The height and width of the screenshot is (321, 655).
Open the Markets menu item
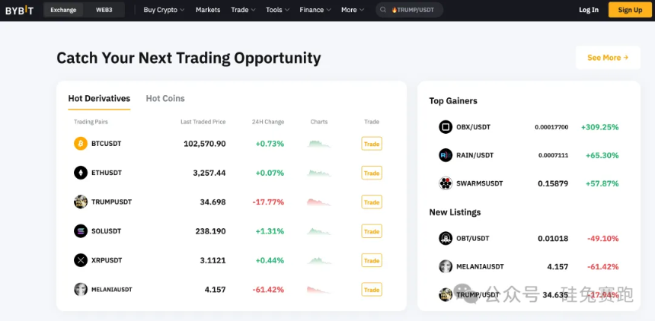(208, 10)
